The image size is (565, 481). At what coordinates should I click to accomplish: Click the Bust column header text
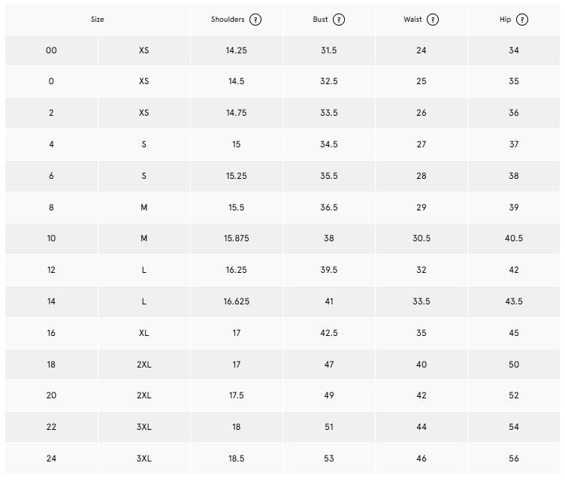point(320,20)
